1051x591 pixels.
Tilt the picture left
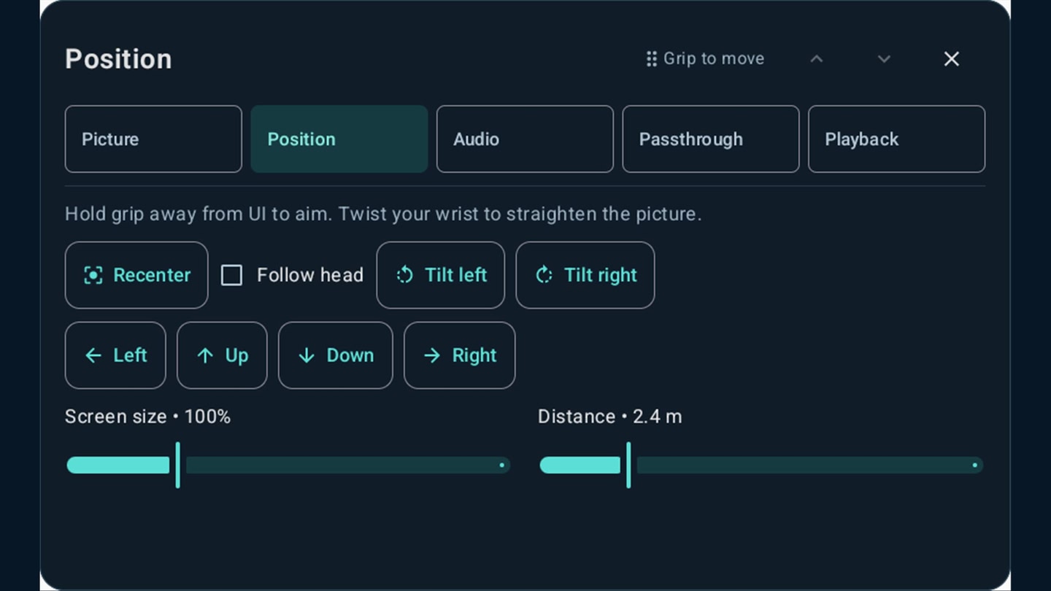pyautogui.click(x=441, y=275)
